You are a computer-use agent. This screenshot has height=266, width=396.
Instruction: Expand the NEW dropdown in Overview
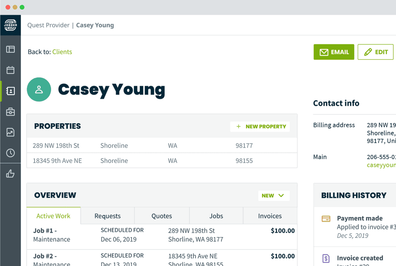[273, 196]
